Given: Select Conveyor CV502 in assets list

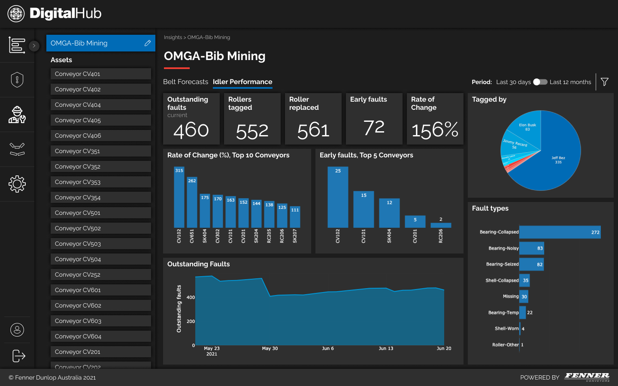Looking at the screenshot, I should point(101,228).
